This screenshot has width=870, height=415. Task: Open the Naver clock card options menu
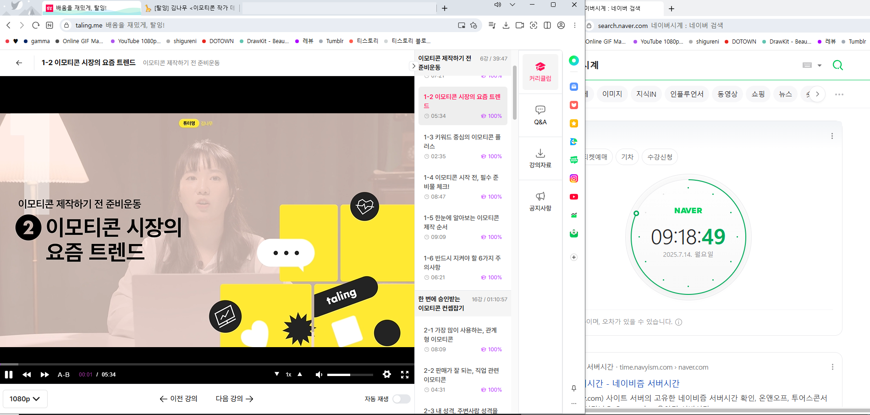click(x=832, y=136)
